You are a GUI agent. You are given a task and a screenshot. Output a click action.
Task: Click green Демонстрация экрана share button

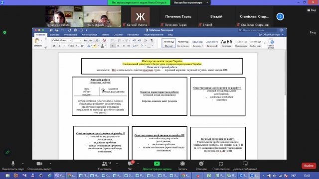tap(157, 166)
